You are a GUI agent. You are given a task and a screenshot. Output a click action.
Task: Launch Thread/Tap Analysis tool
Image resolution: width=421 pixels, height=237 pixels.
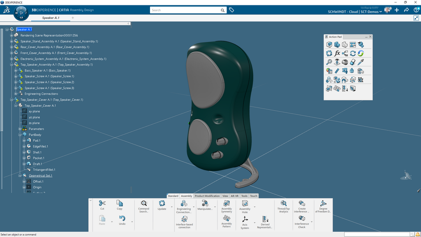tap(284, 203)
